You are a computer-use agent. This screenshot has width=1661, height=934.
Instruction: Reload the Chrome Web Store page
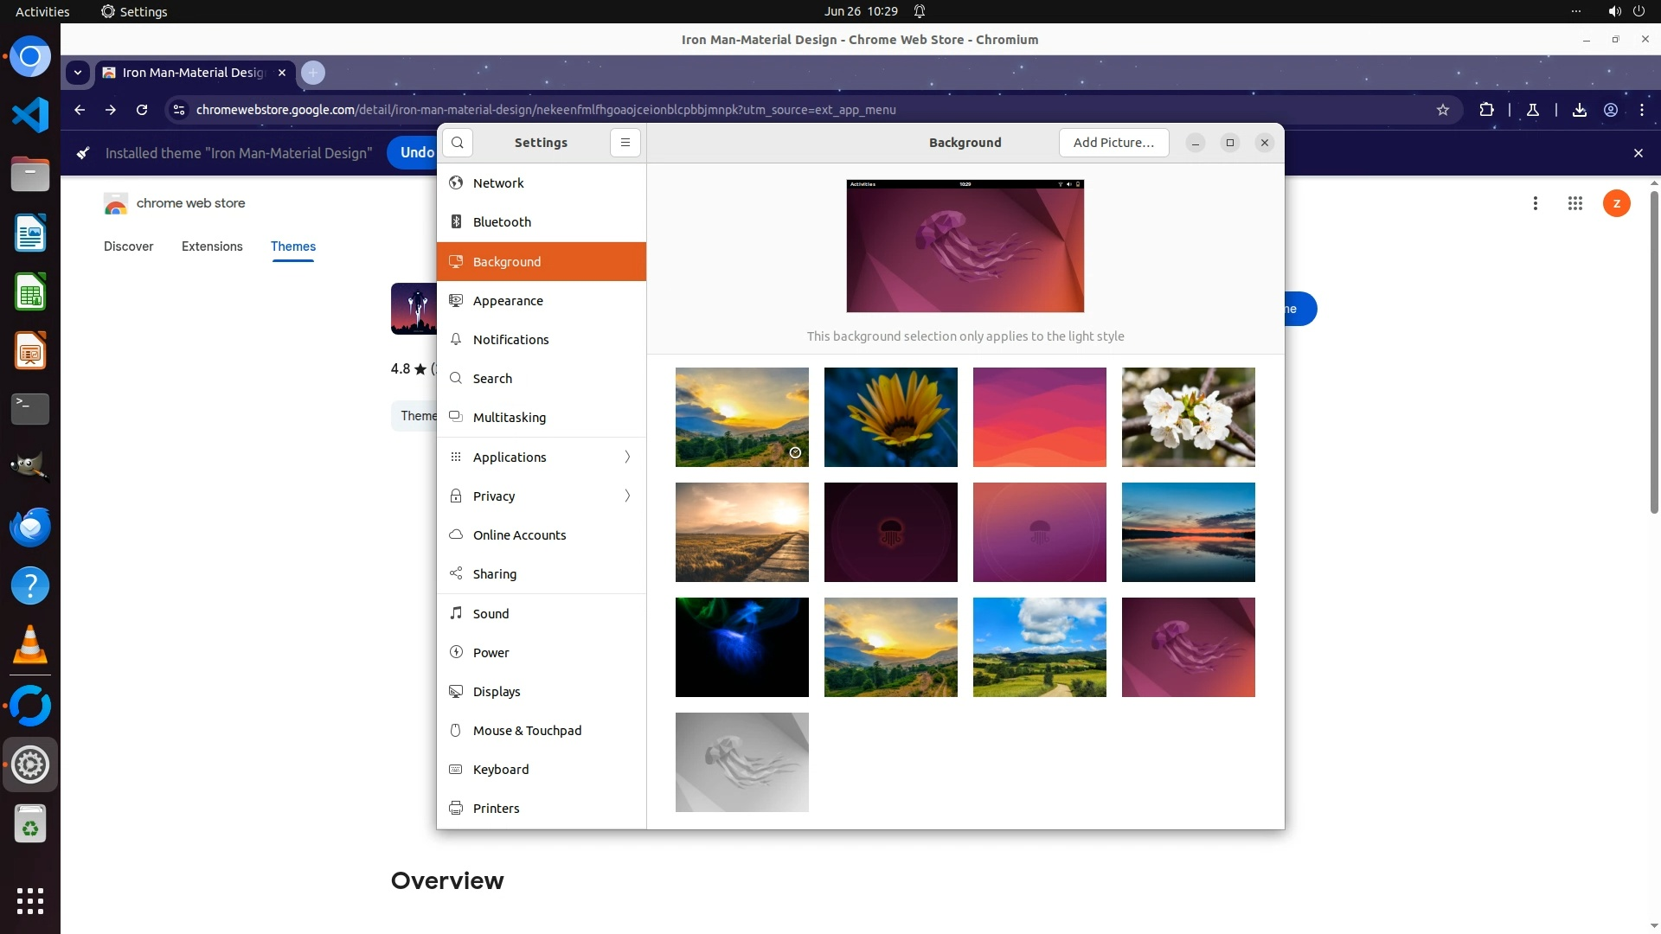pyautogui.click(x=142, y=110)
